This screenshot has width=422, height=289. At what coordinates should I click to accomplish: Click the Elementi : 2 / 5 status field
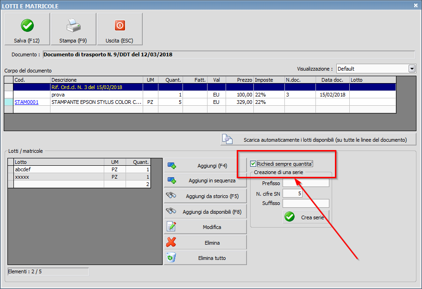click(x=48, y=271)
